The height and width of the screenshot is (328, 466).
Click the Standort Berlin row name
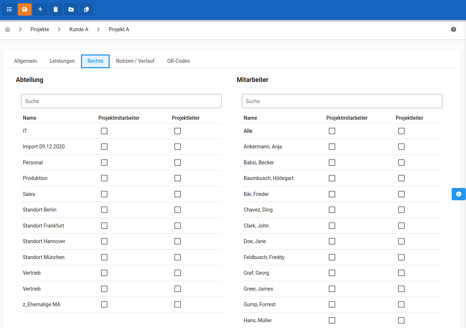[40, 210]
